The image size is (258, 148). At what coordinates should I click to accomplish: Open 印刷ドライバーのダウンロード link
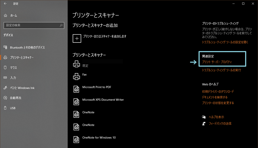[x=218, y=91]
